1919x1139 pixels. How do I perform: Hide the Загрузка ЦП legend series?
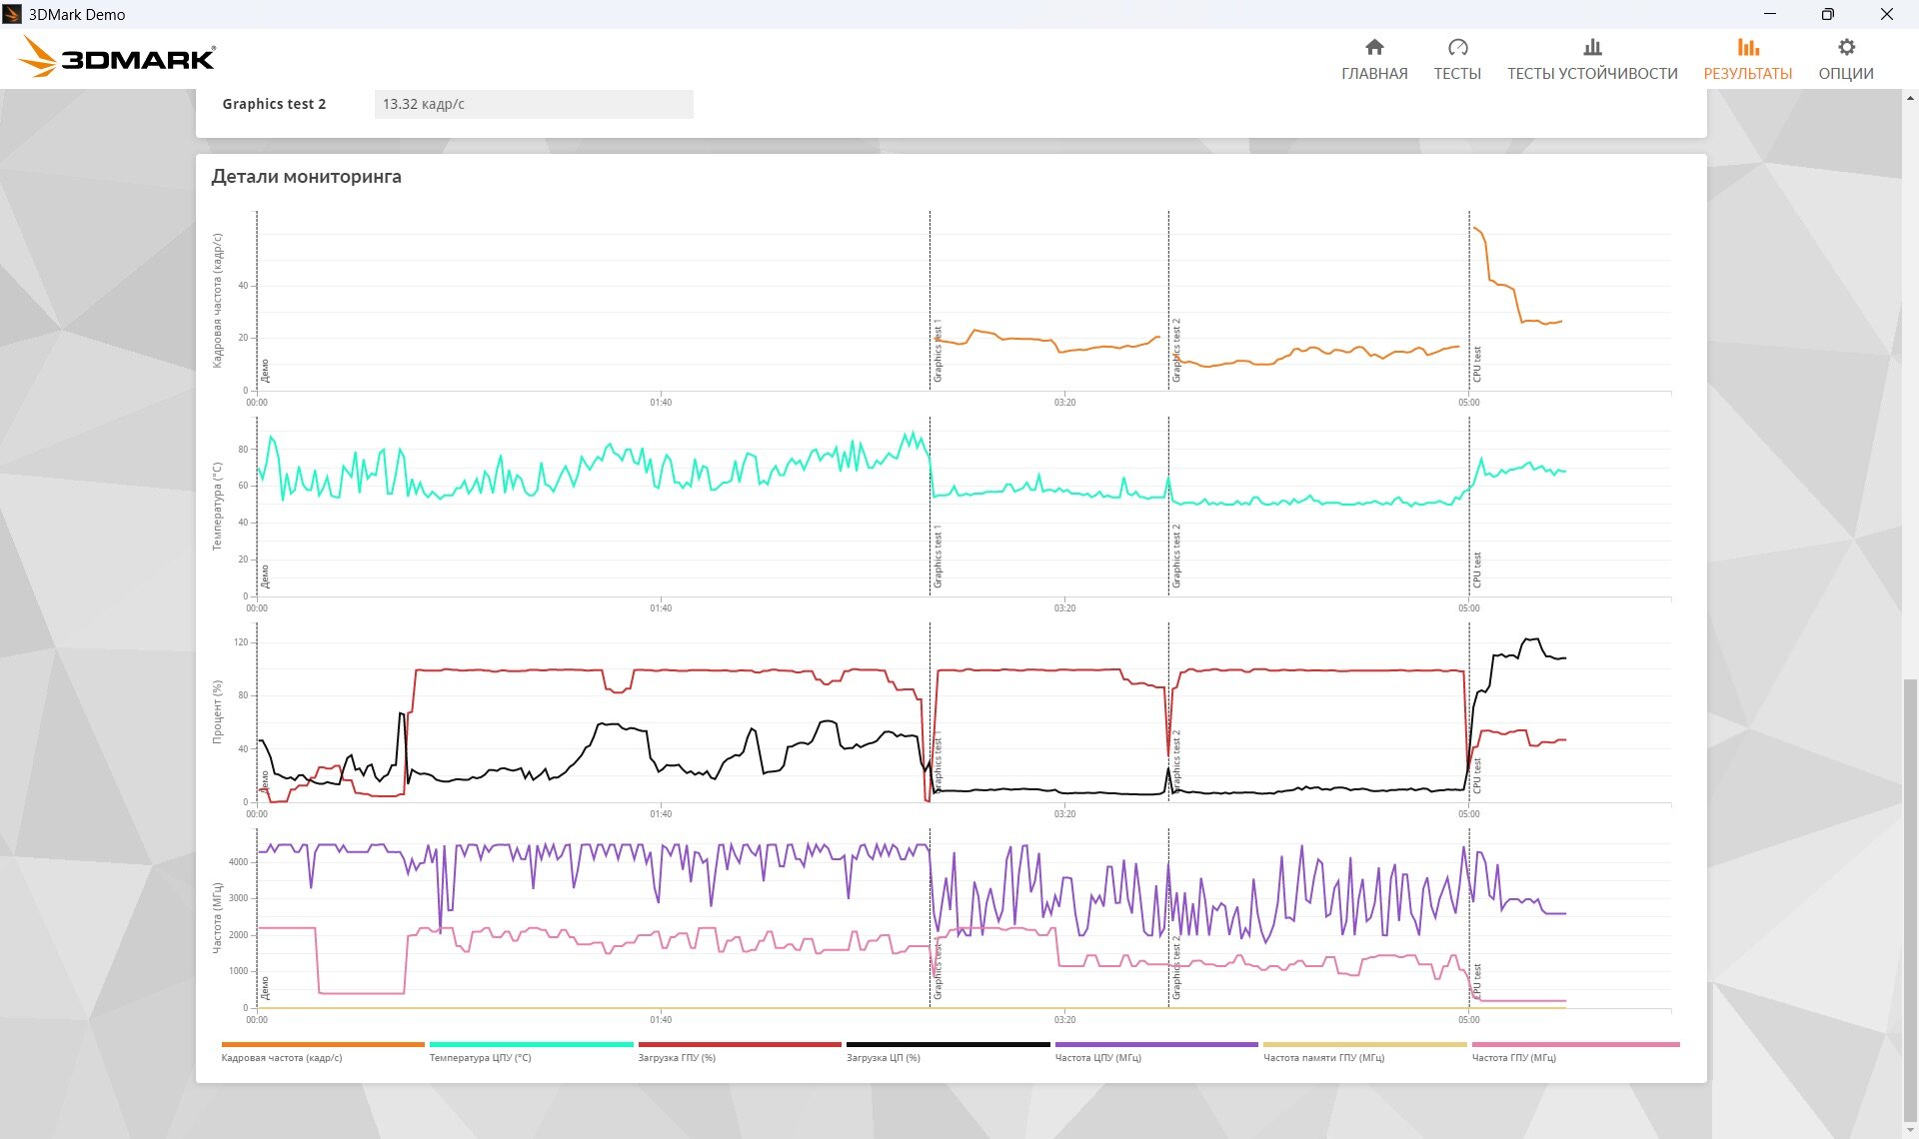[x=884, y=1057]
